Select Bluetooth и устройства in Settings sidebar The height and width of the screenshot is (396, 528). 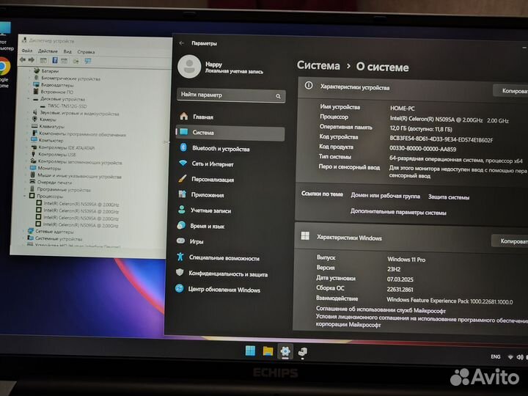click(x=220, y=147)
